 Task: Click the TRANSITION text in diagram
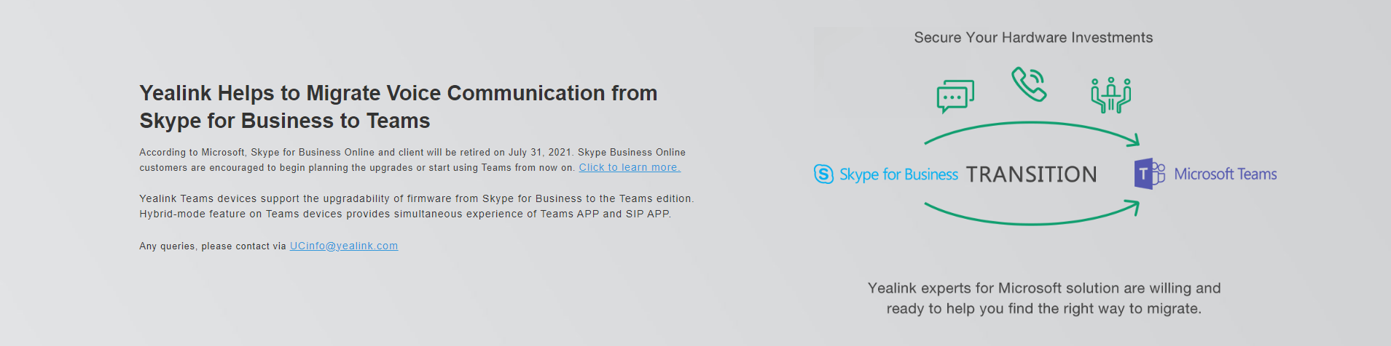pos(1031,174)
